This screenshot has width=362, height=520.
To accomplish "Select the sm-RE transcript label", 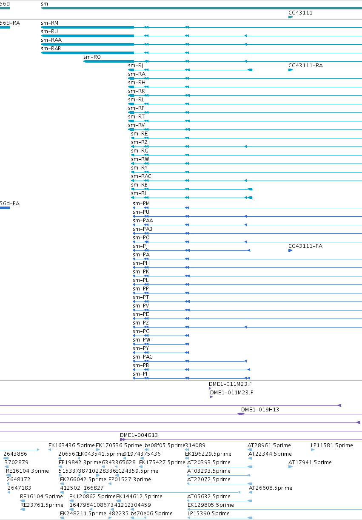I will point(140,134).
